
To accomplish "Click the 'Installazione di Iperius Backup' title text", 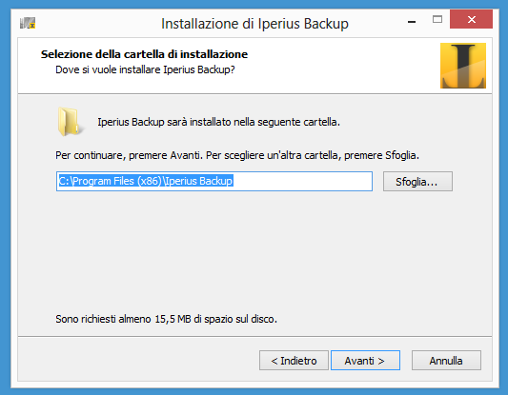I will (x=255, y=24).
